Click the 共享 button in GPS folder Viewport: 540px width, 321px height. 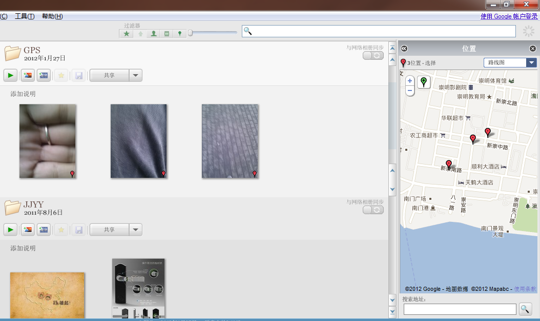coord(110,75)
